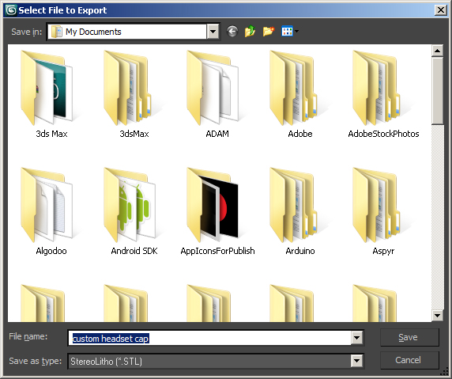This screenshot has height=379, width=452.
Task: Close the Select File to Export dialog
Action: 440,10
